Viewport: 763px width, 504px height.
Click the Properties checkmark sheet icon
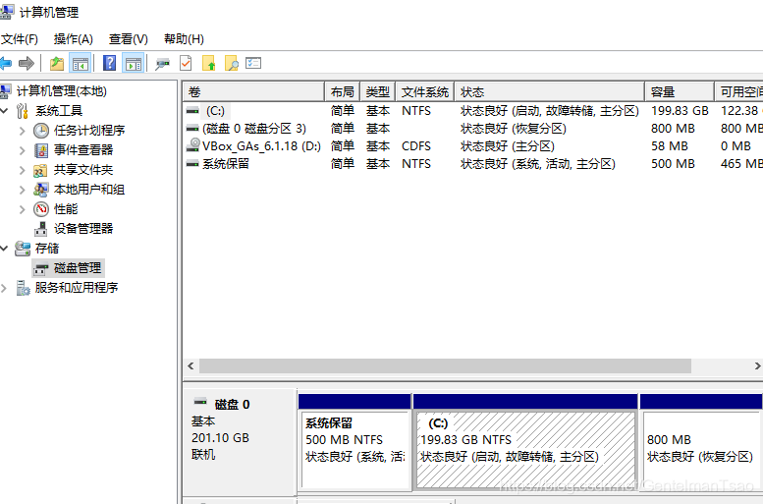point(186,63)
